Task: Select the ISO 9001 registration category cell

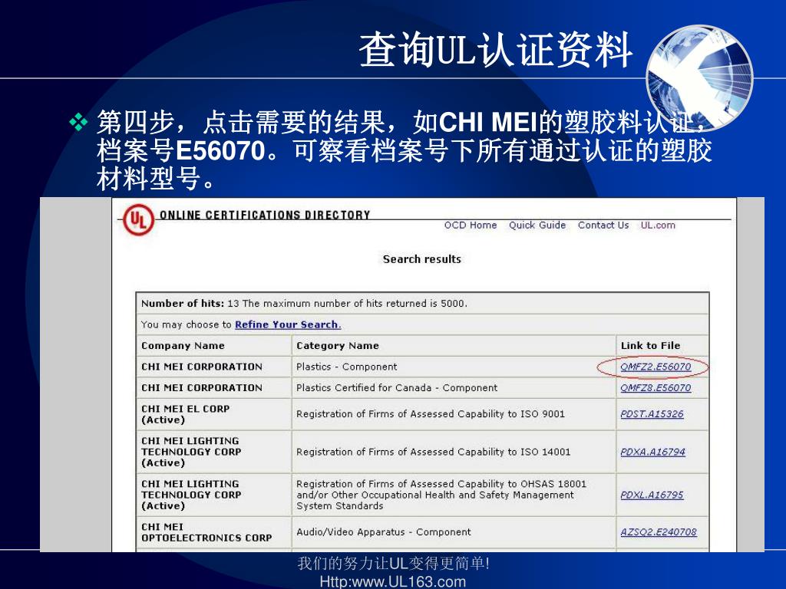Action: [454, 414]
